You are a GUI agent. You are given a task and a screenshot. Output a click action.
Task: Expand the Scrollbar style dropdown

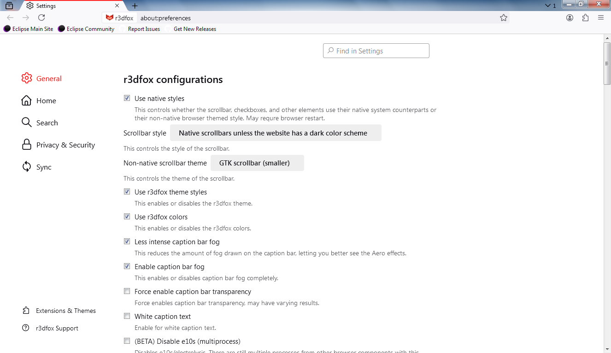pos(276,133)
